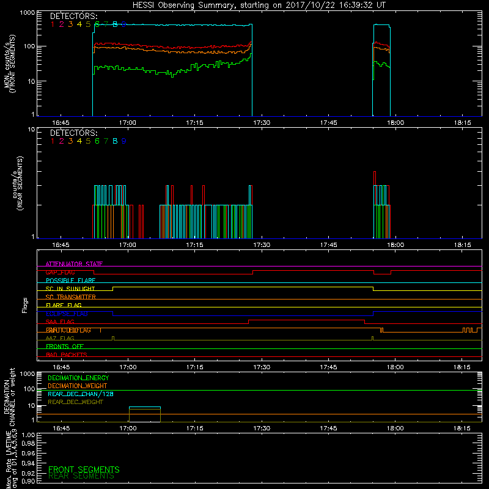The width and height of the screenshot is (489, 489).
Task: Click the BAD_PACKETS flag label
Action: (x=67, y=355)
